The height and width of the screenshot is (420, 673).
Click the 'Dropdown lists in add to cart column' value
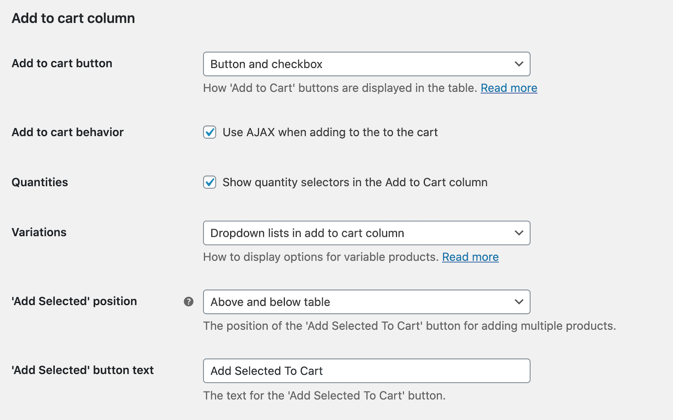pyautogui.click(x=307, y=233)
